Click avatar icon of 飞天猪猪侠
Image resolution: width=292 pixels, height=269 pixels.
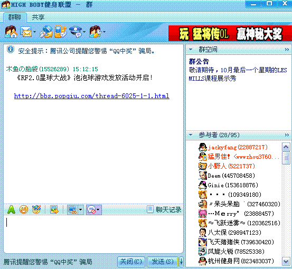(x=203, y=242)
